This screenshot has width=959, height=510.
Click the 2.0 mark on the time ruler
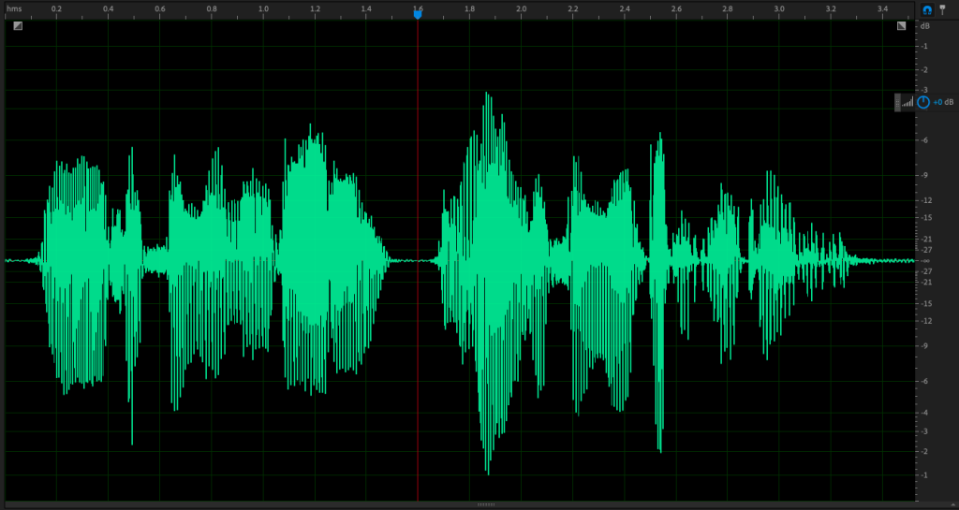point(521,9)
